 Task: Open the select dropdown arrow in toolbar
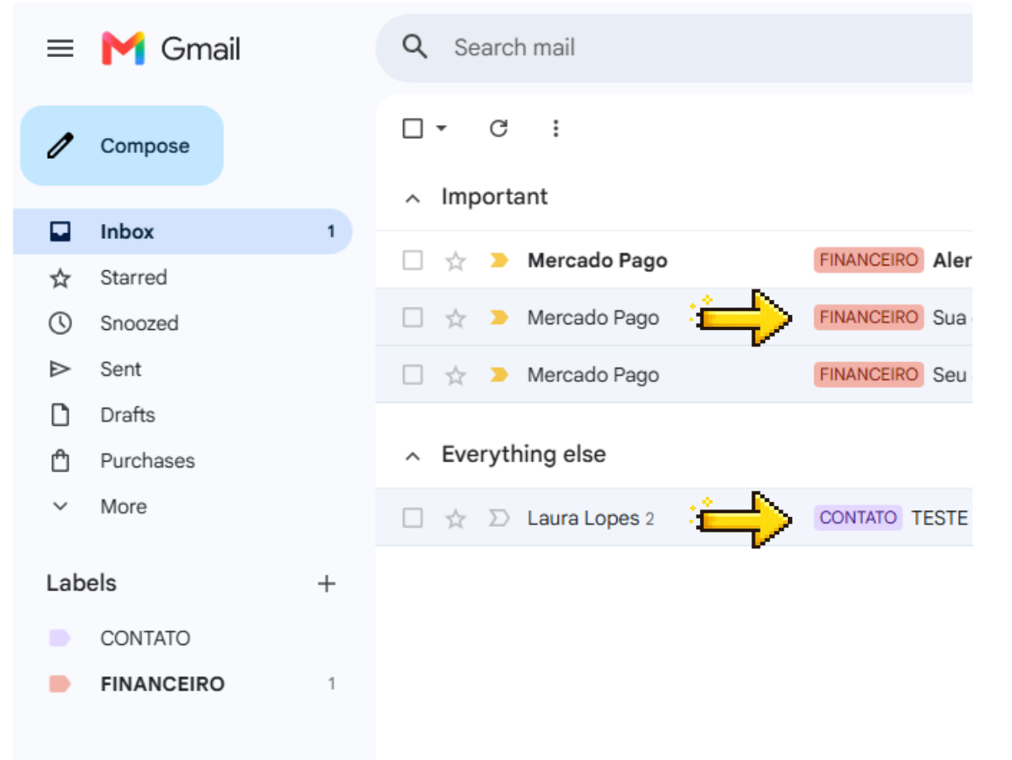tap(441, 128)
